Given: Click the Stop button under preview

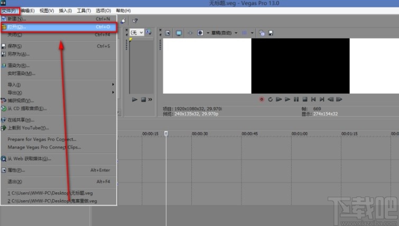Looking at the screenshot, I should pos(305,100).
